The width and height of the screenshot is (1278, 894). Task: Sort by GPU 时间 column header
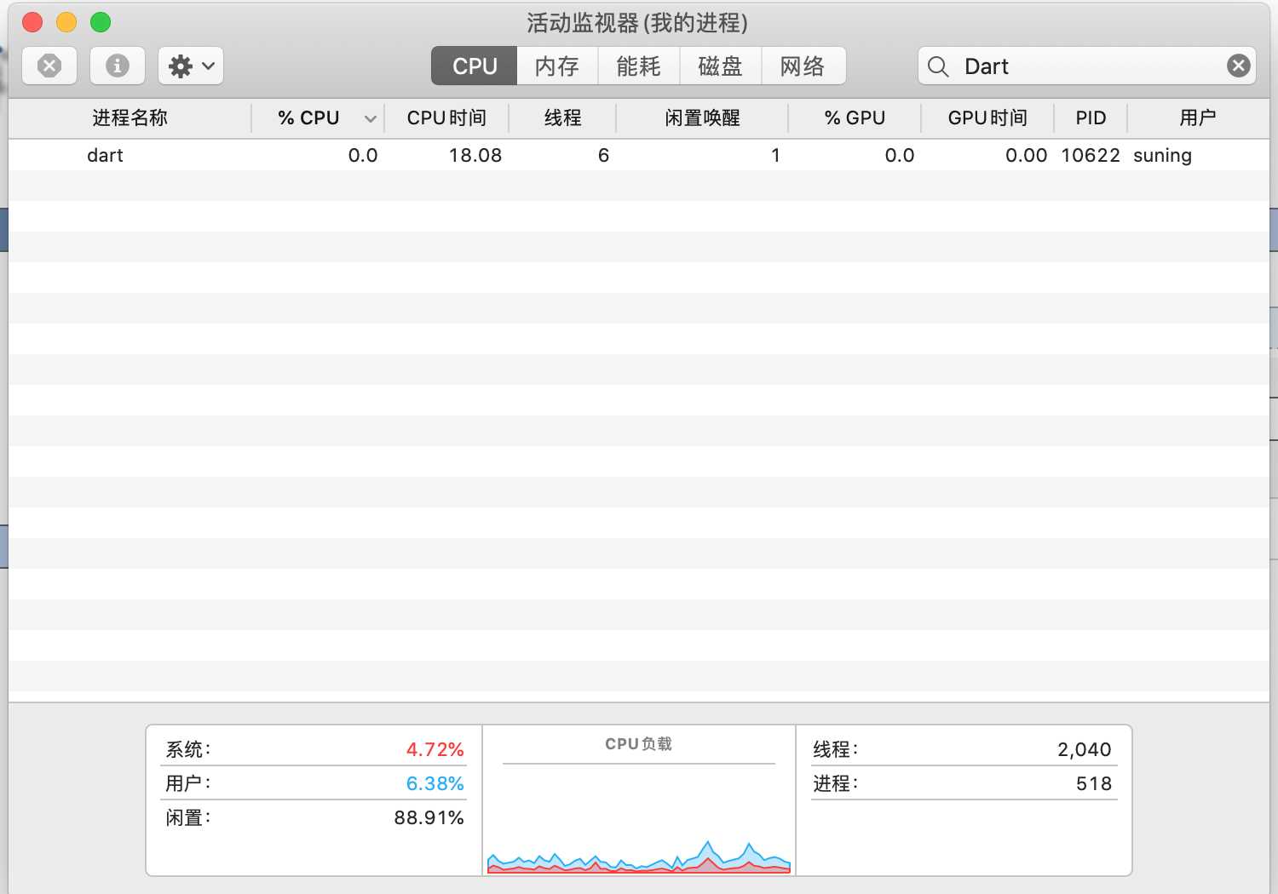pyautogui.click(x=987, y=118)
